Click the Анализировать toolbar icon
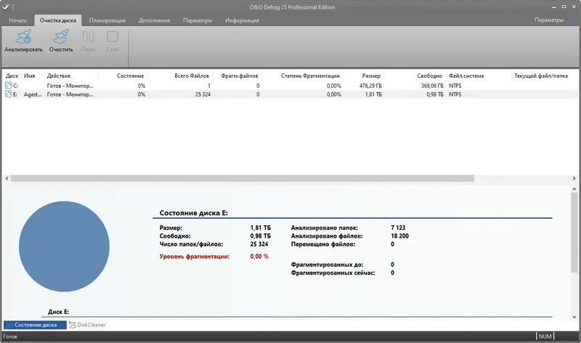 pyautogui.click(x=23, y=37)
